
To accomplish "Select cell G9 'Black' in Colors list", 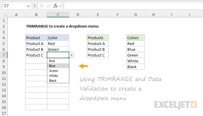I will click(135, 67).
